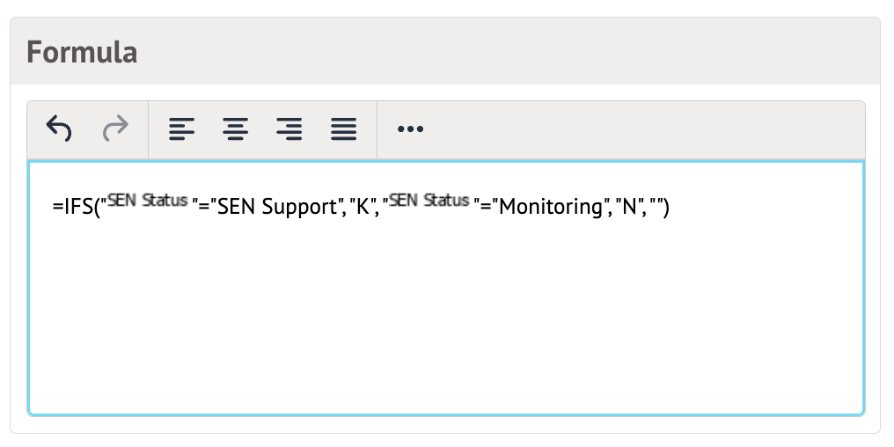The height and width of the screenshot is (447, 894).
Task: Click the first SEN Status field token
Action: [148, 202]
